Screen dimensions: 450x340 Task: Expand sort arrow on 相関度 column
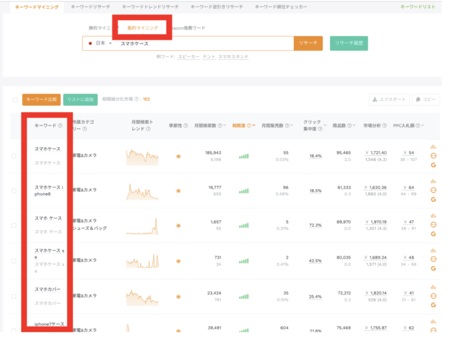254,126
